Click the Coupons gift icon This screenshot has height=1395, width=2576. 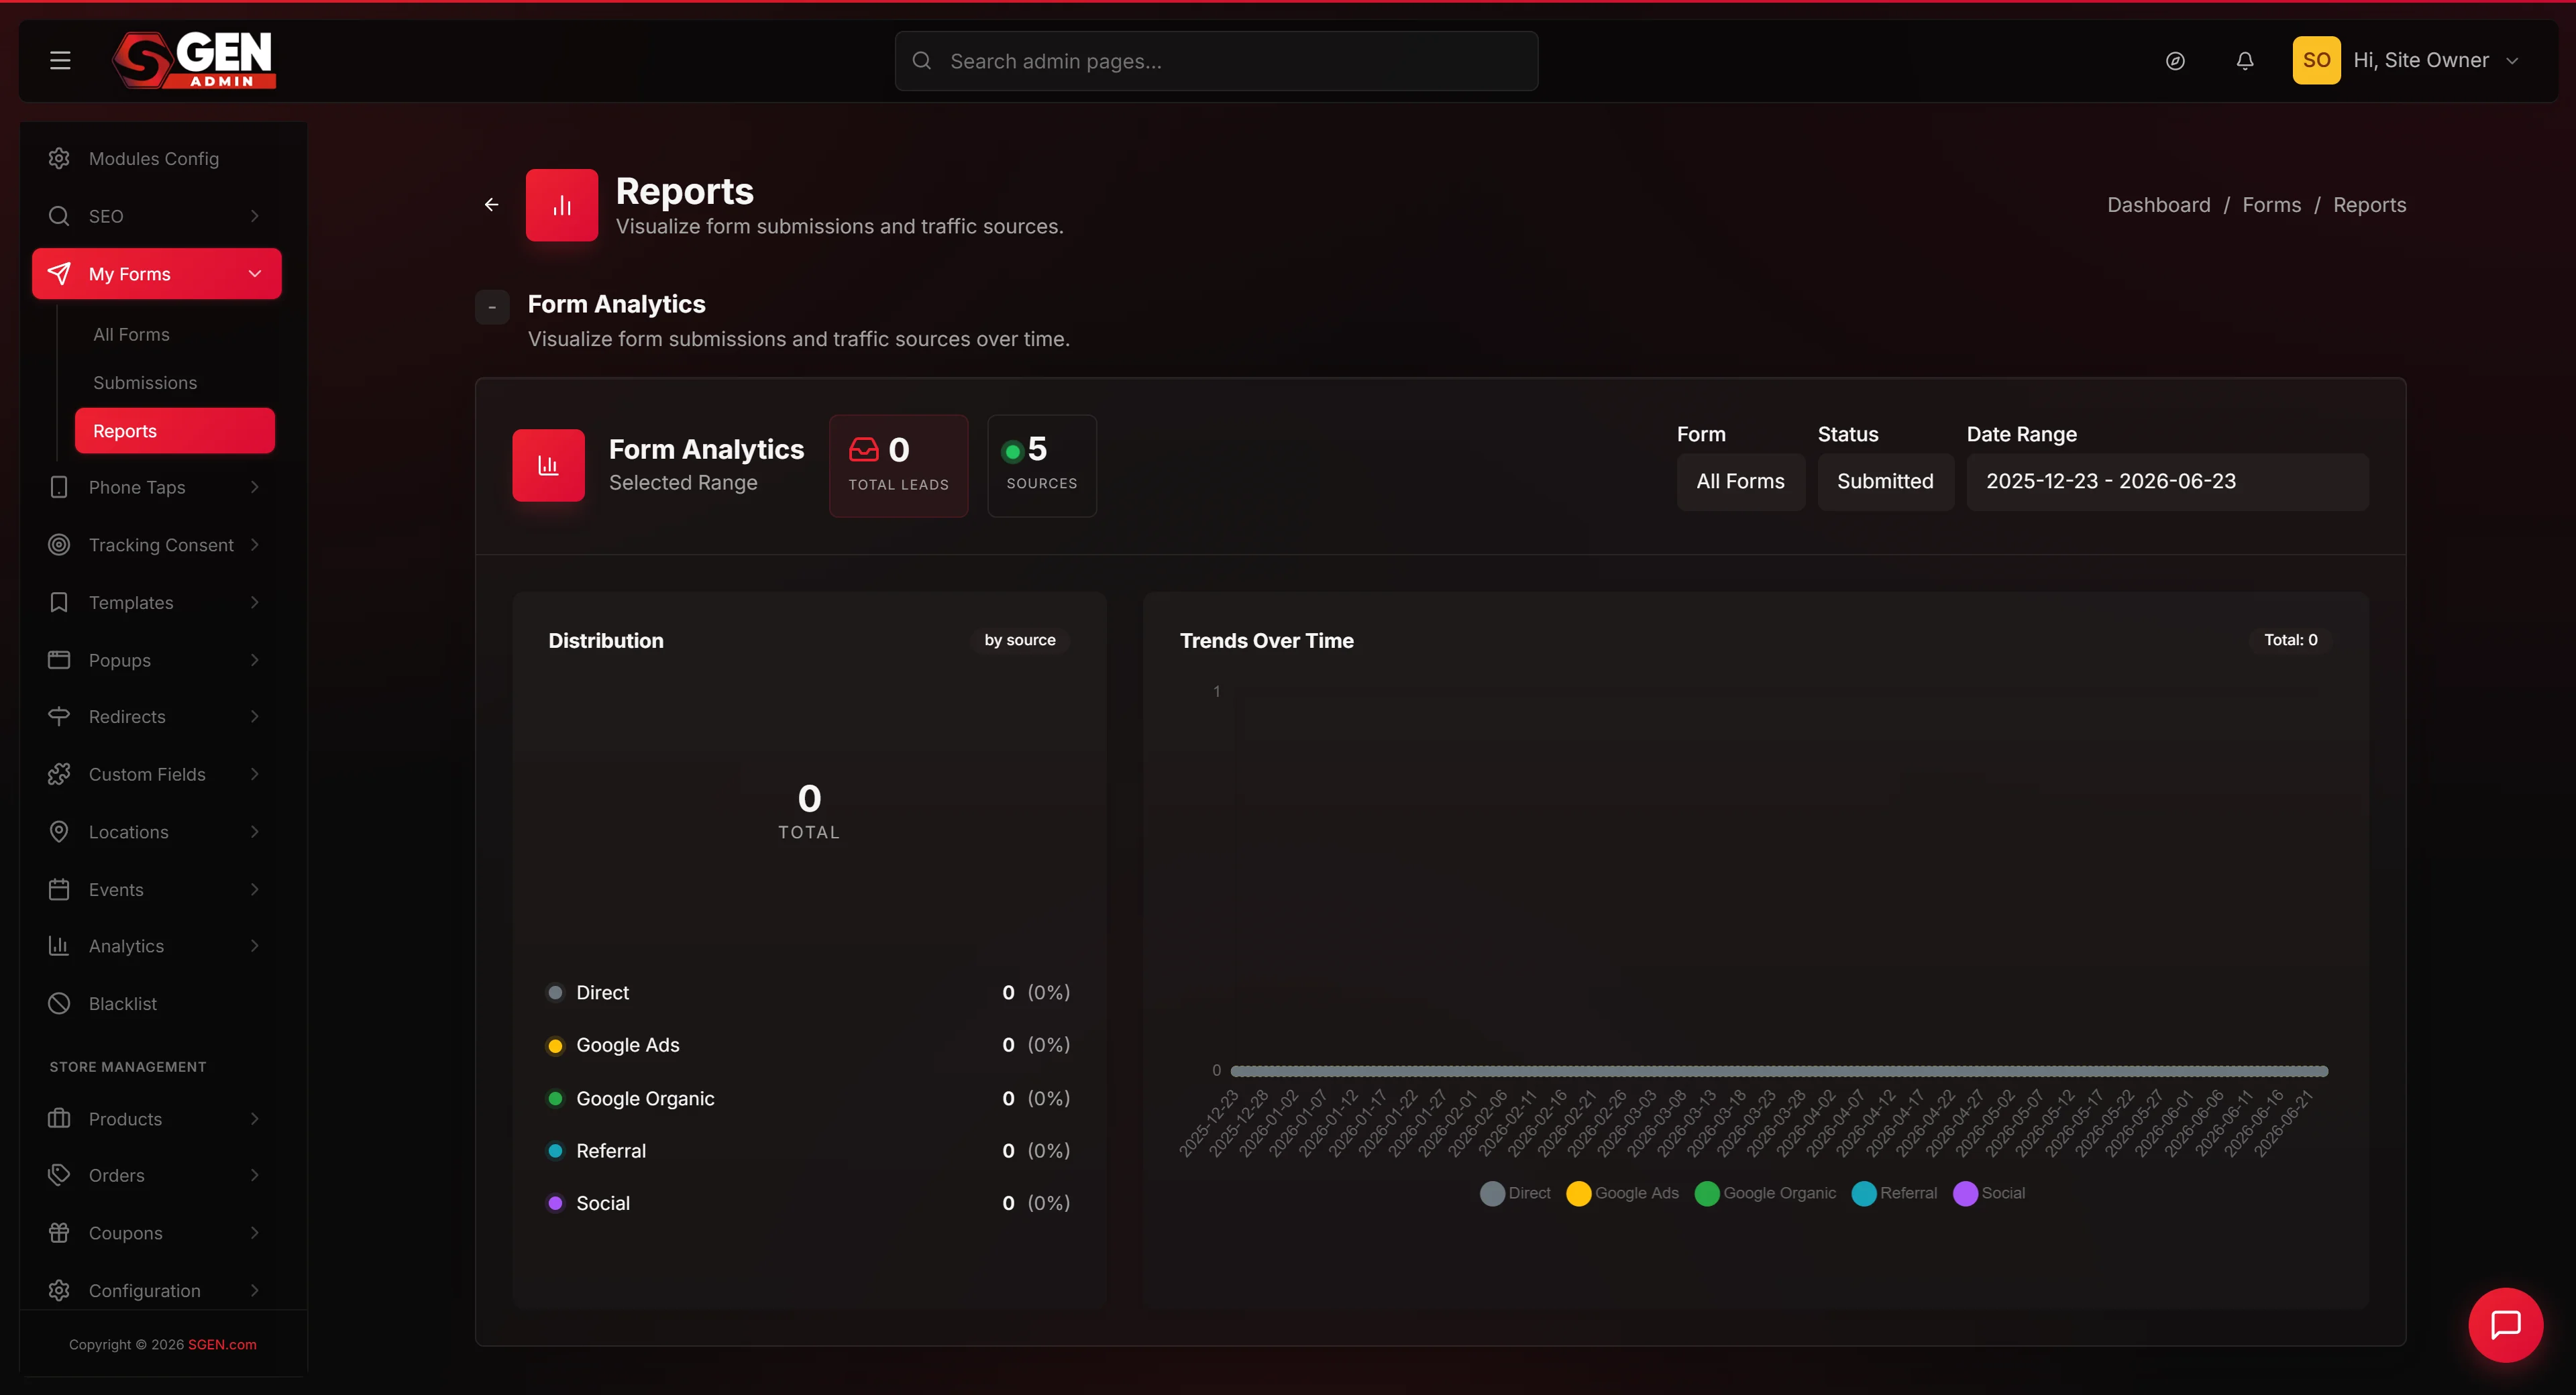(59, 1233)
